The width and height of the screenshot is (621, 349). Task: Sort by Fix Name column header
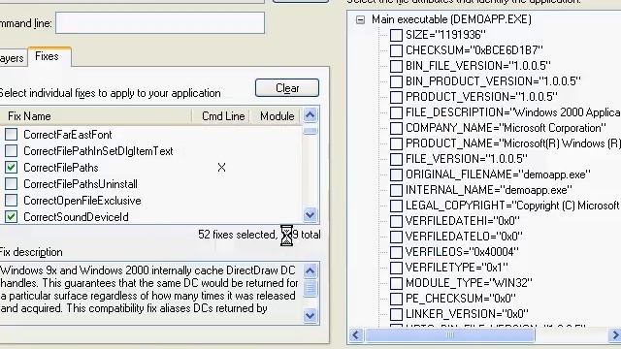coord(95,116)
